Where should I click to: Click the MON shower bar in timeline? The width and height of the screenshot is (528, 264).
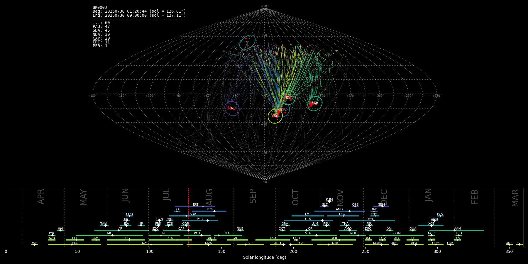pyautogui.click(x=377, y=245)
